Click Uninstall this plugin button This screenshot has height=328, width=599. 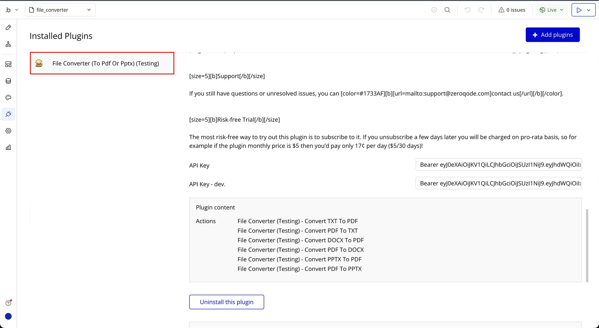226,302
